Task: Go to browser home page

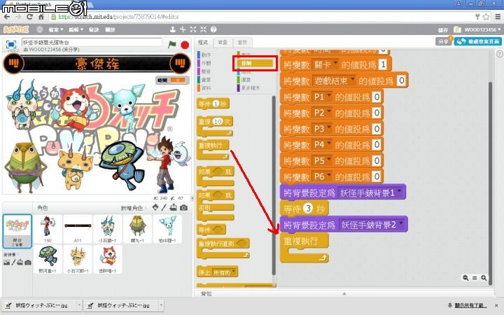Action: [x=41, y=16]
